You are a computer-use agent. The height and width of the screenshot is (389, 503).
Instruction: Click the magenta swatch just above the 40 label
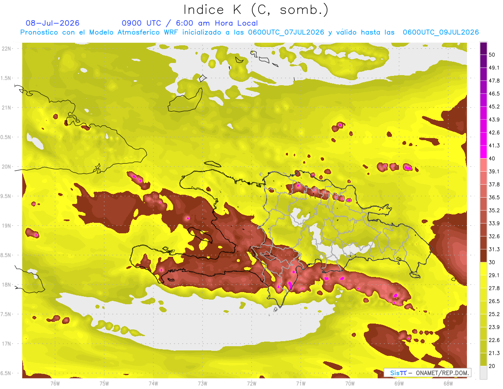click(x=483, y=152)
